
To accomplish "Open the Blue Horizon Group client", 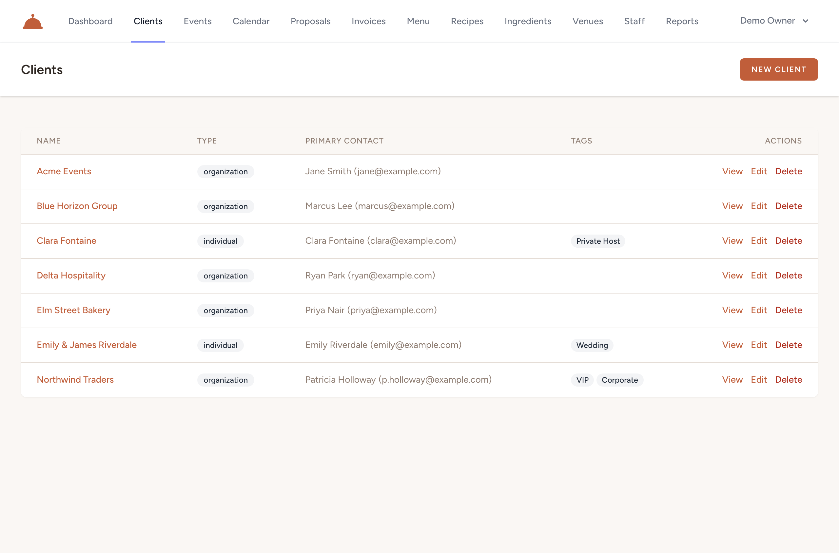I will pos(77,206).
